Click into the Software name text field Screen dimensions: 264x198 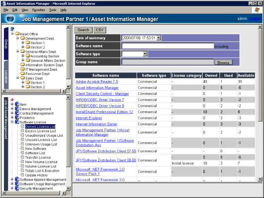(167, 46)
